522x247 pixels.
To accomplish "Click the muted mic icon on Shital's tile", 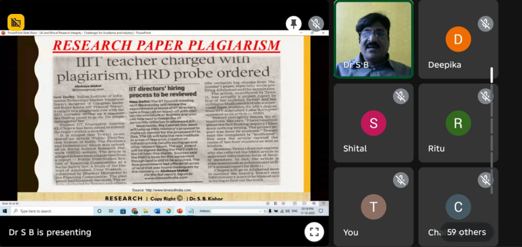I will pos(401,96).
